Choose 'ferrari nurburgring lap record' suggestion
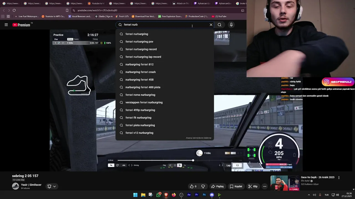The image size is (355, 199). (x=165, y=57)
